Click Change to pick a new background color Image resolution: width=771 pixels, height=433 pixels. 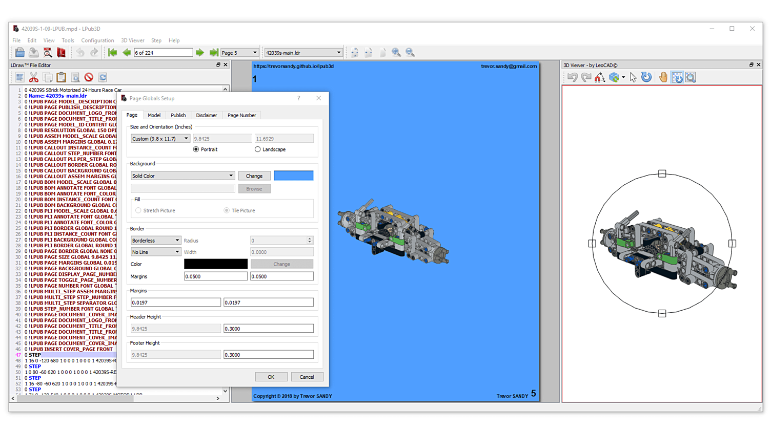click(x=254, y=176)
